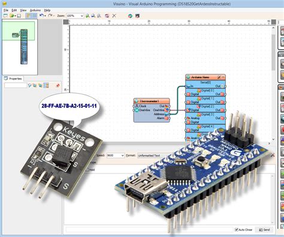Click the Send button
The height and width of the screenshot is (237, 284).
[264, 230]
